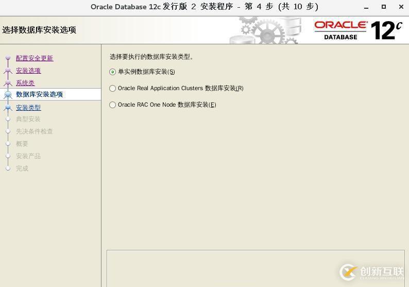Viewport: 409px width, 287px height.
Task: Click the empty message panel at bottom
Action: point(255,268)
